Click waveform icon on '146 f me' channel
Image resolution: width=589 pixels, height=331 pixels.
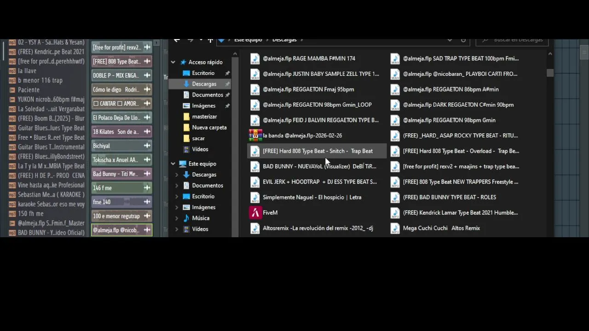(147, 188)
